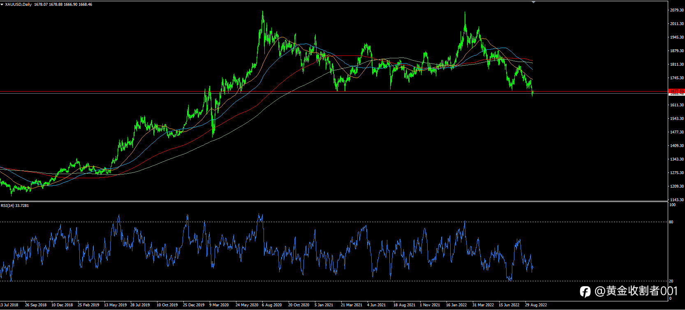Click the 1611.30 price scale label

pyautogui.click(x=677, y=105)
